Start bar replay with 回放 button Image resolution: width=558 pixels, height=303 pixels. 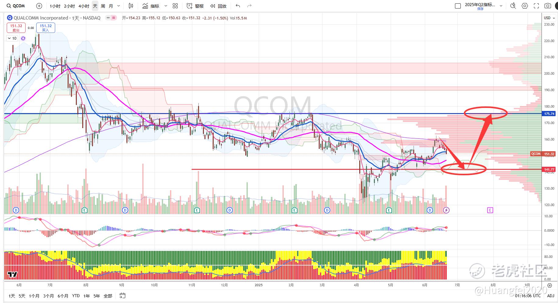[x=219, y=6]
